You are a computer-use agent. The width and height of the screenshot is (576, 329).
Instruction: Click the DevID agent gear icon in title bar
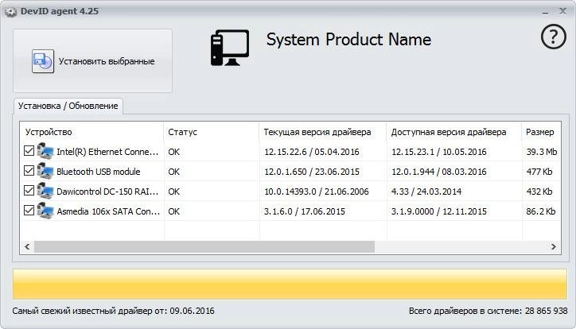tap(10, 12)
